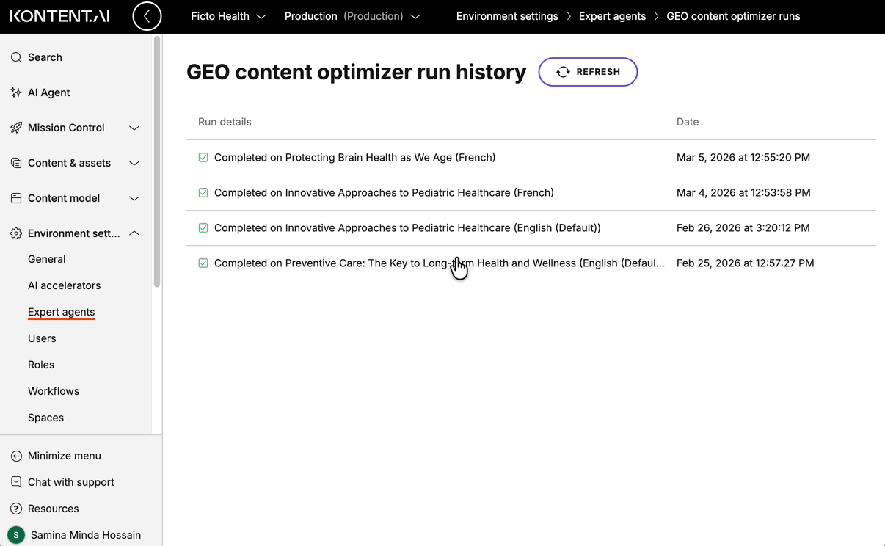Screen dimensions: 885x546
Task: Open the AI Agent sparkle icon
Action: pyautogui.click(x=16, y=92)
